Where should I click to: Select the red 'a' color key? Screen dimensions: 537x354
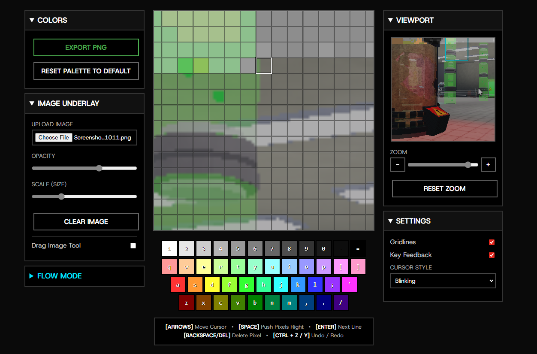(x=178, y=284)
